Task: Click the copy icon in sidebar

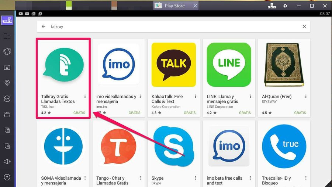Action: 7,130
